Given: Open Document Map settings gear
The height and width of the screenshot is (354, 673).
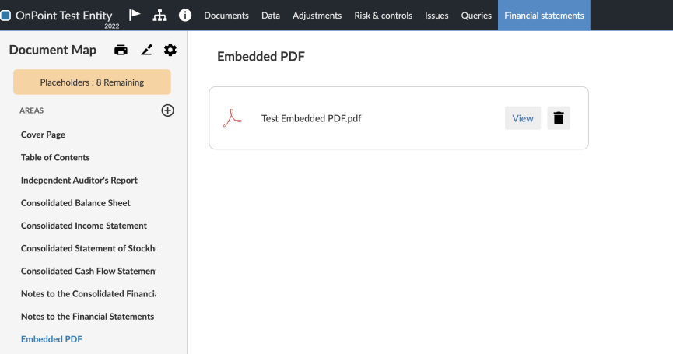Looking at the screenshot, I should point(170,50).
